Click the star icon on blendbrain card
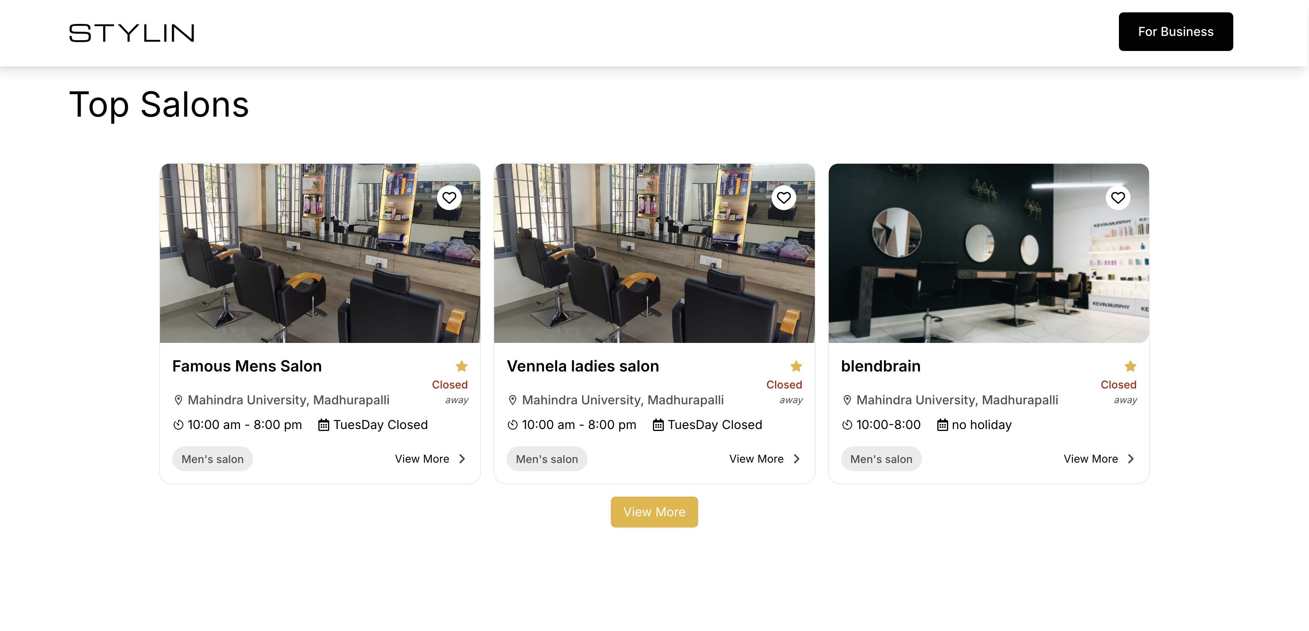The height and width of the screenshot is (631, 1309). pyautogui.click(x=1130, y=366)
